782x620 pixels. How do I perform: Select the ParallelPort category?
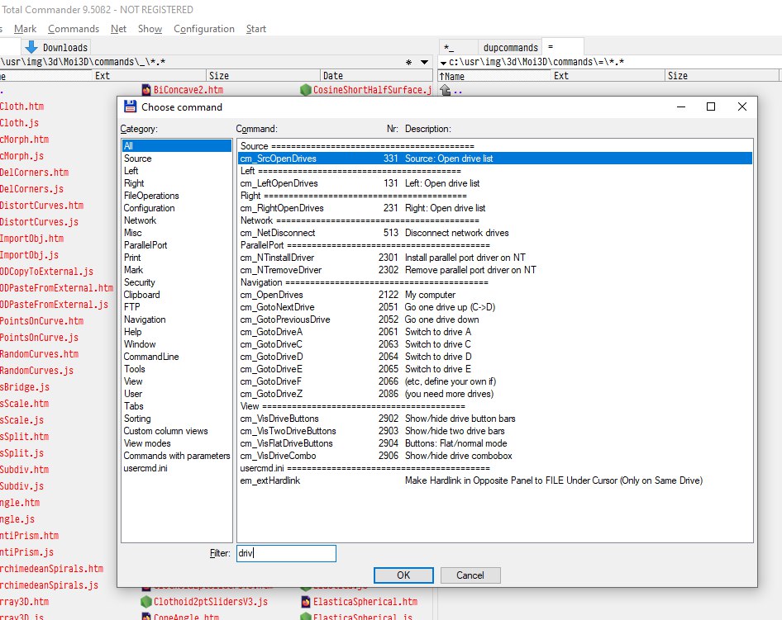[x=177, y=245]
